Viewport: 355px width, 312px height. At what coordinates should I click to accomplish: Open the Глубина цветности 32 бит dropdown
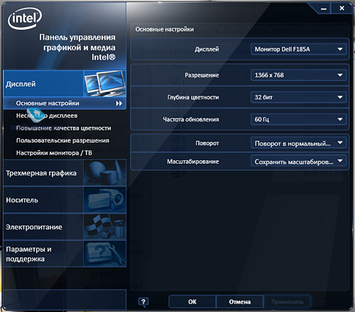click(x=299, y=97)
